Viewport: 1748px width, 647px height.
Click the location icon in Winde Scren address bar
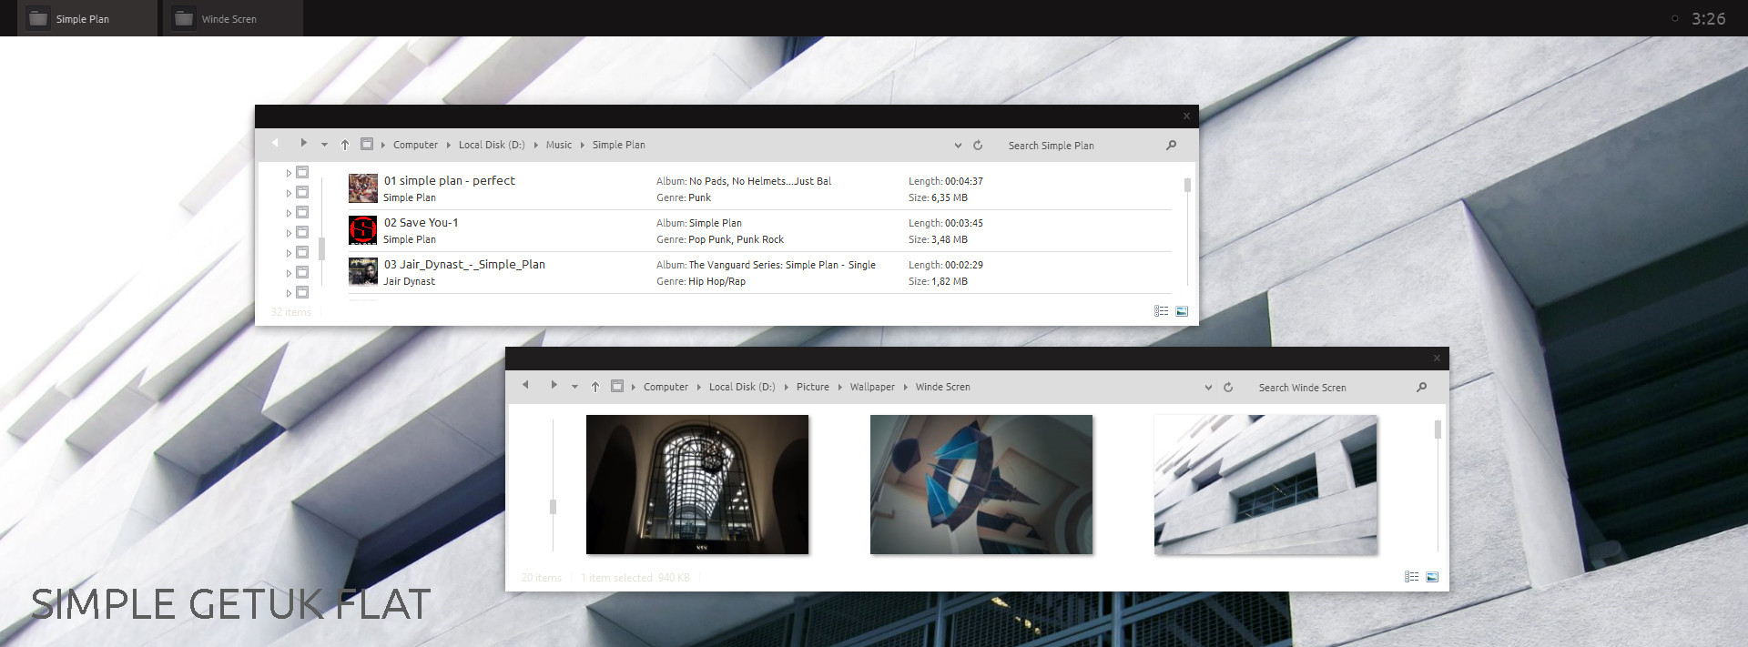(x=617, y=386)
